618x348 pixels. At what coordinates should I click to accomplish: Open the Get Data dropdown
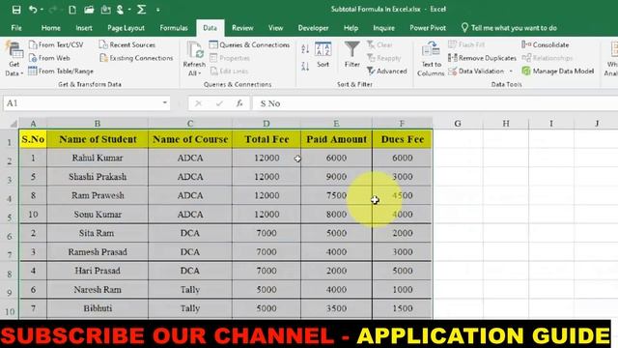click(x=14, y=58)
